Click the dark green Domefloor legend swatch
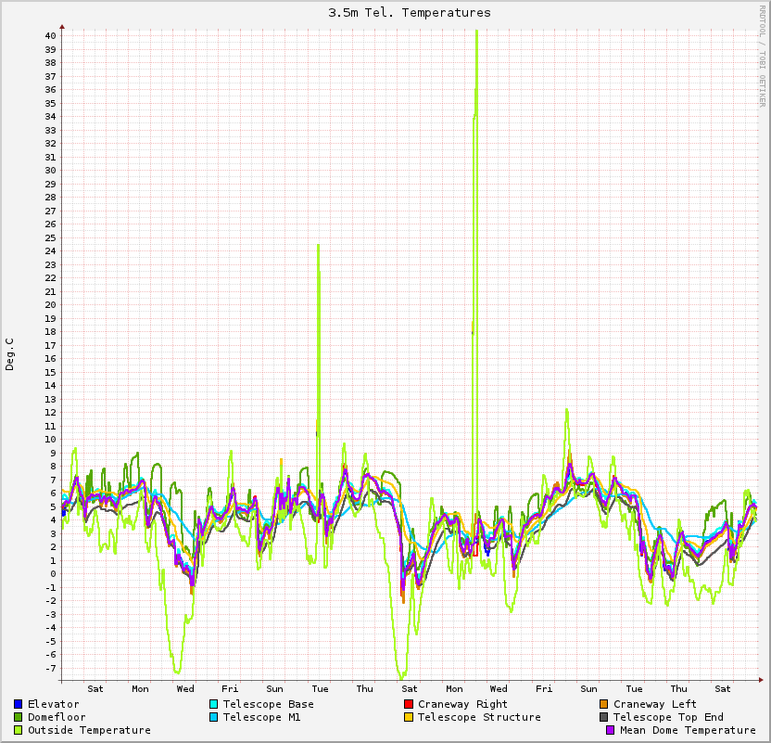This screenshot has height=743, width=771. point(19,717)
